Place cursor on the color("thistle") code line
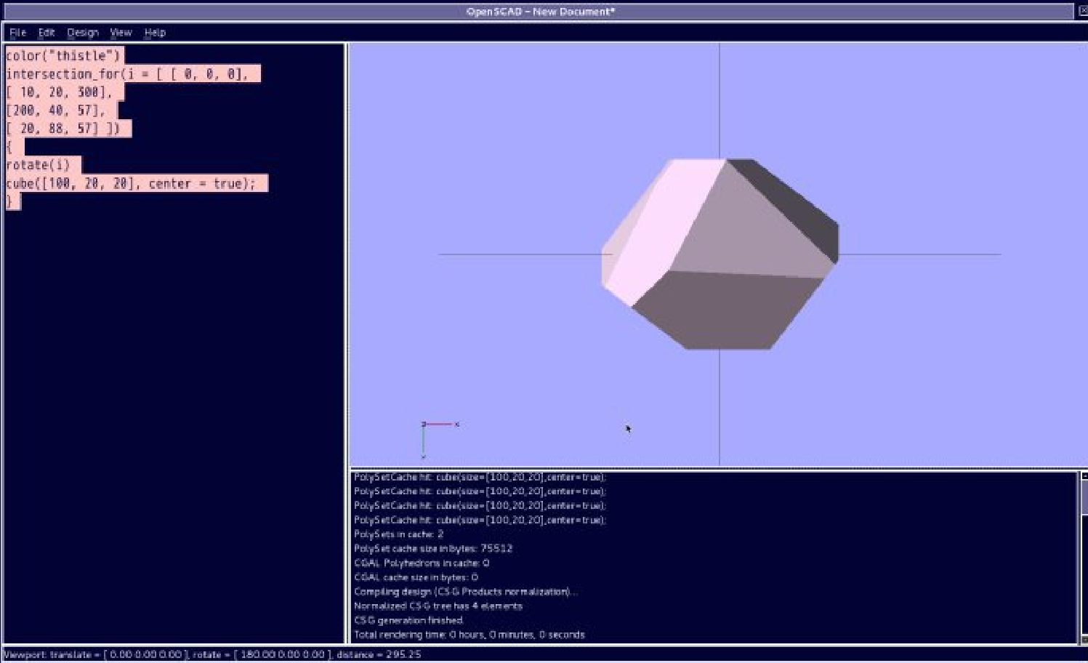Screen dimensions: 1088x663 click(63, 56)
